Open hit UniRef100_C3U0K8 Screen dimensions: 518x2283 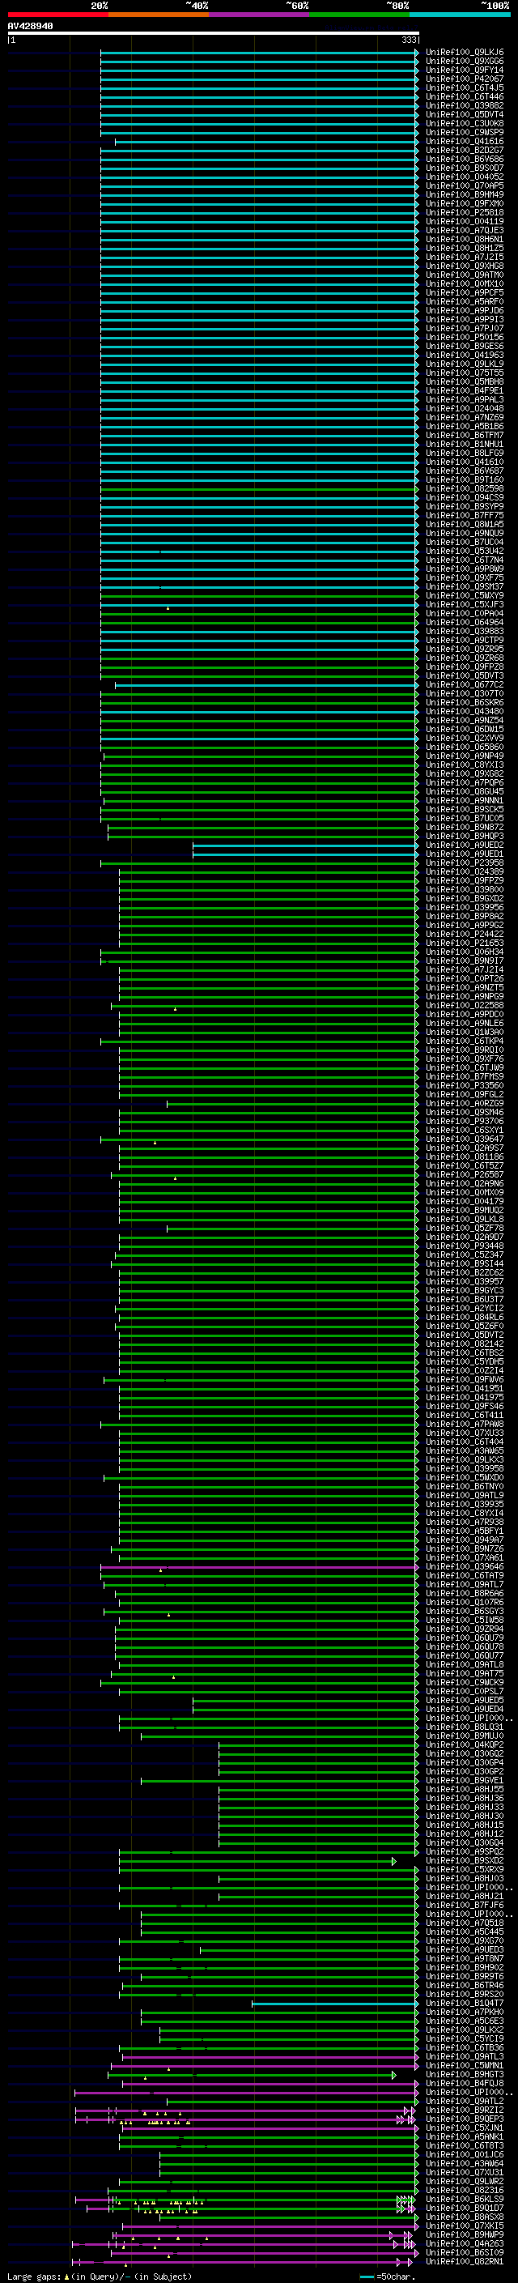tap(465, 123)
